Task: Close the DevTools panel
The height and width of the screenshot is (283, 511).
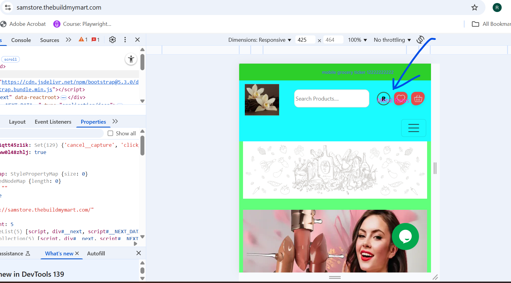Action: click(x=137, y=40)
